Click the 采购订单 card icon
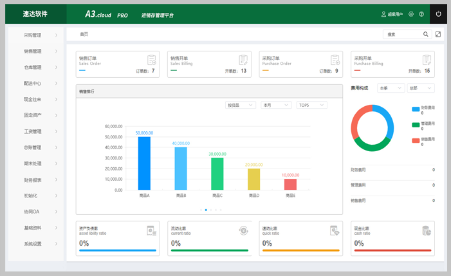451x276 pixels. (x=335, y=60)
